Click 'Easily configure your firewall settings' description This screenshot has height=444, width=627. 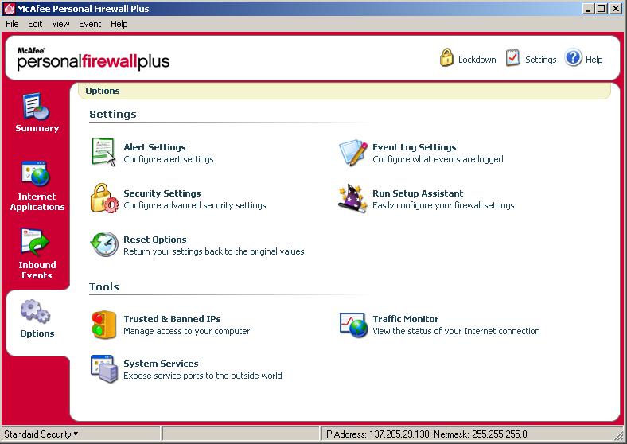(443, 205)
